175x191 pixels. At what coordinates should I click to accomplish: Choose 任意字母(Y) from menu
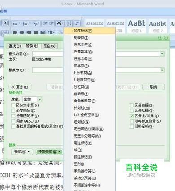tap(89, 59)
